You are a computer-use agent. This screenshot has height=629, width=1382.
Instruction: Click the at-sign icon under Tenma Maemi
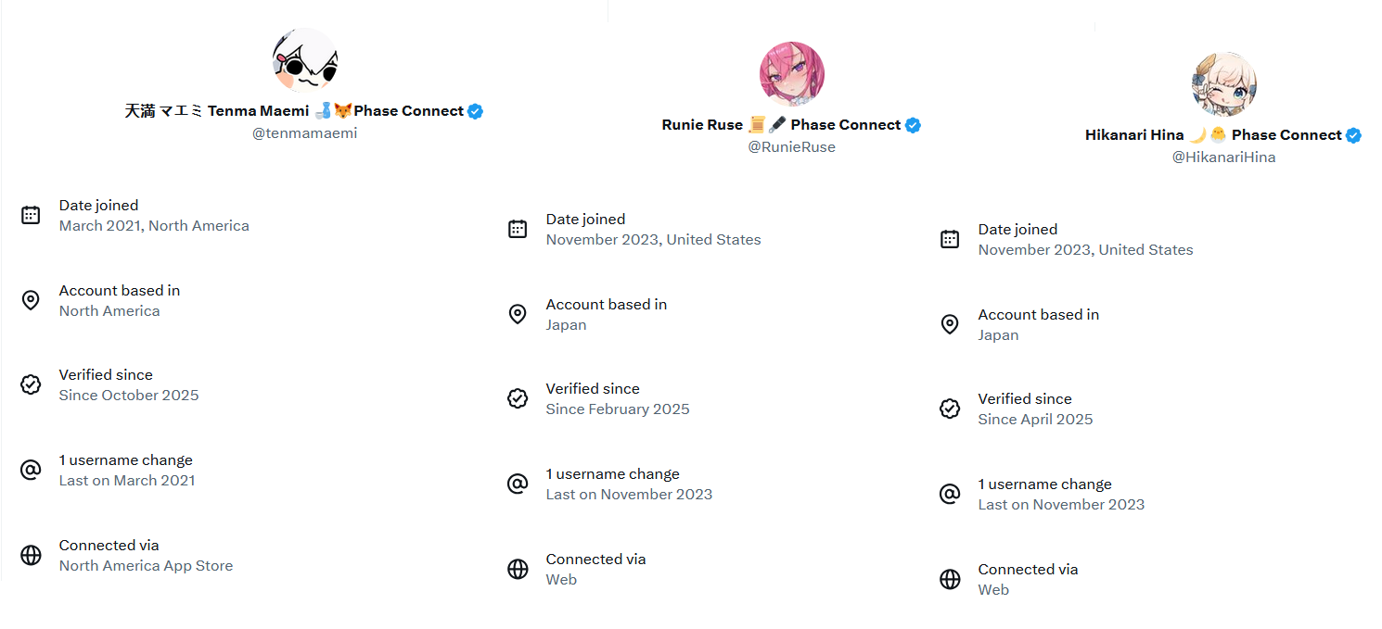pos(31,470)
